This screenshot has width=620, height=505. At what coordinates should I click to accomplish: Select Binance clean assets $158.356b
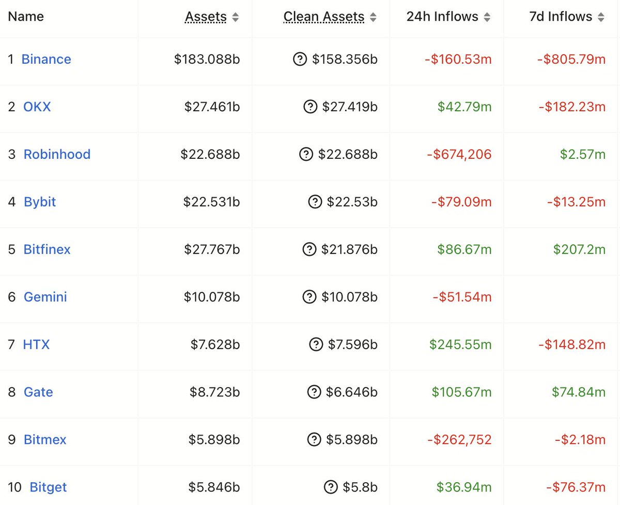coord(345,59)
